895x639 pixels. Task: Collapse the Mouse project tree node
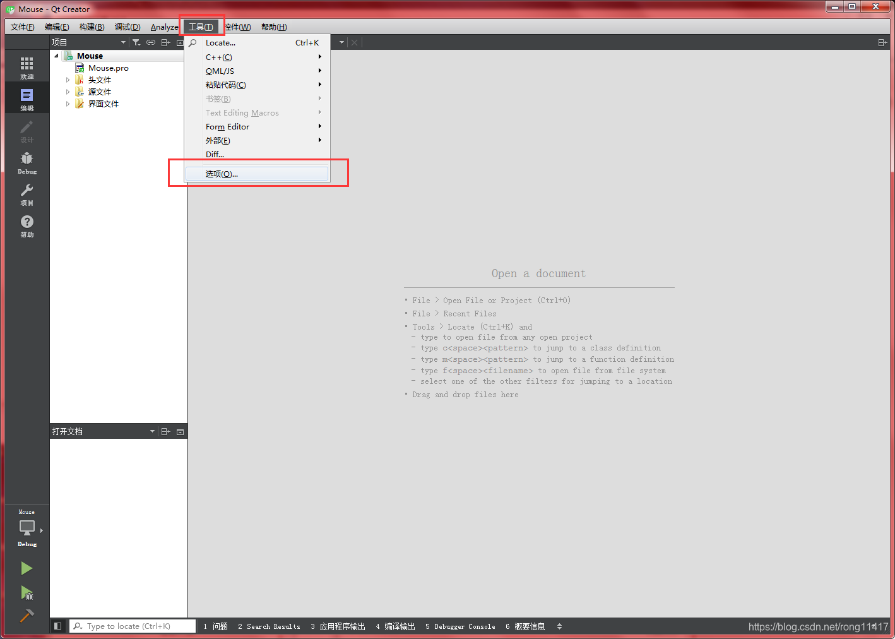pos(56,56)
